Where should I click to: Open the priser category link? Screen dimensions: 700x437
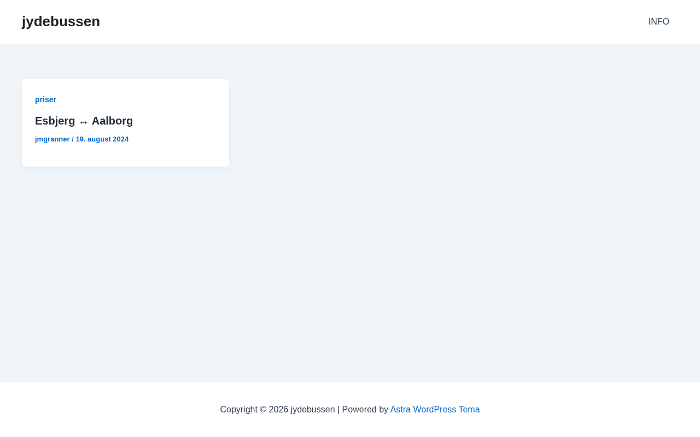point(45,99)
